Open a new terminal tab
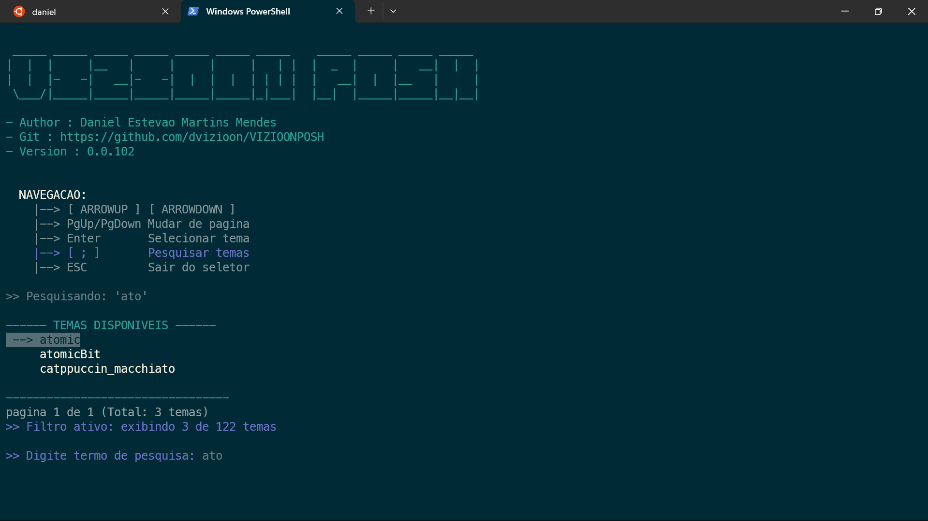 click(x=371, y=11)
